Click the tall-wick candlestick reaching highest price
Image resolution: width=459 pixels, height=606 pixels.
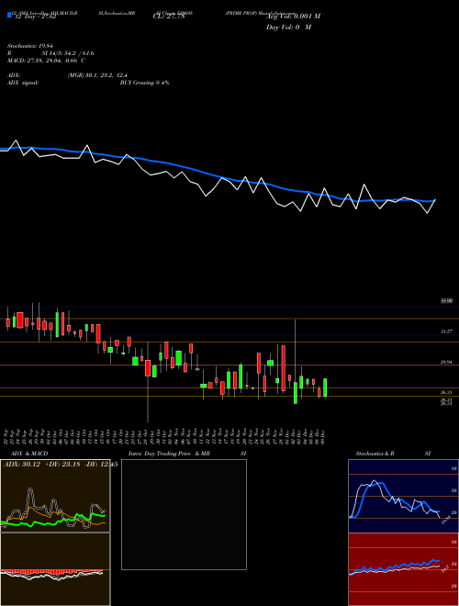pos(296,362)
